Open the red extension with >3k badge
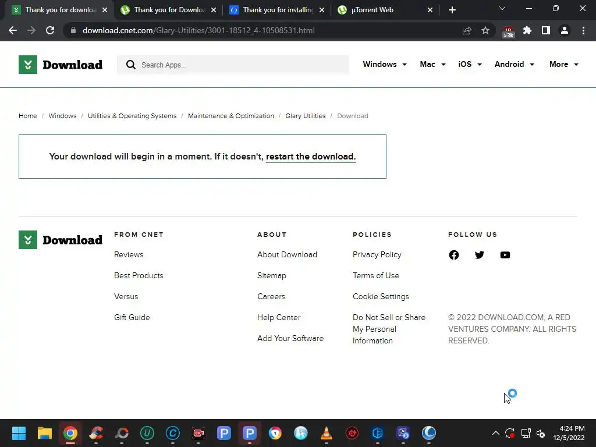 coord(508,31)
